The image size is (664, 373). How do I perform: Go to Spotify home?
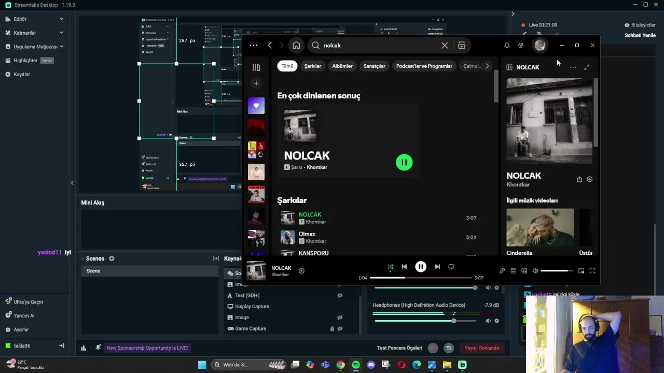coord(296,45)
